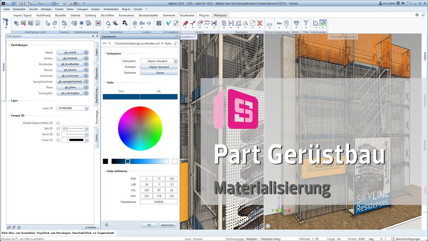Click the red pencil modify icon
This screenshot has height=241, width=428.
click(x=186, y=23)
